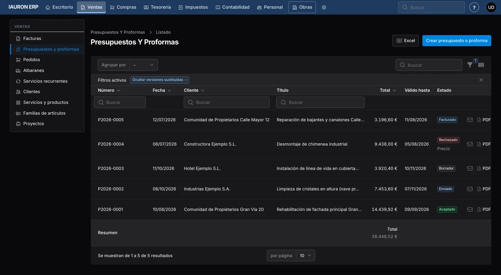Download PDF for P2026-0005
The height and width of the screenshot is (275, 501).
[x=484, y=120]
